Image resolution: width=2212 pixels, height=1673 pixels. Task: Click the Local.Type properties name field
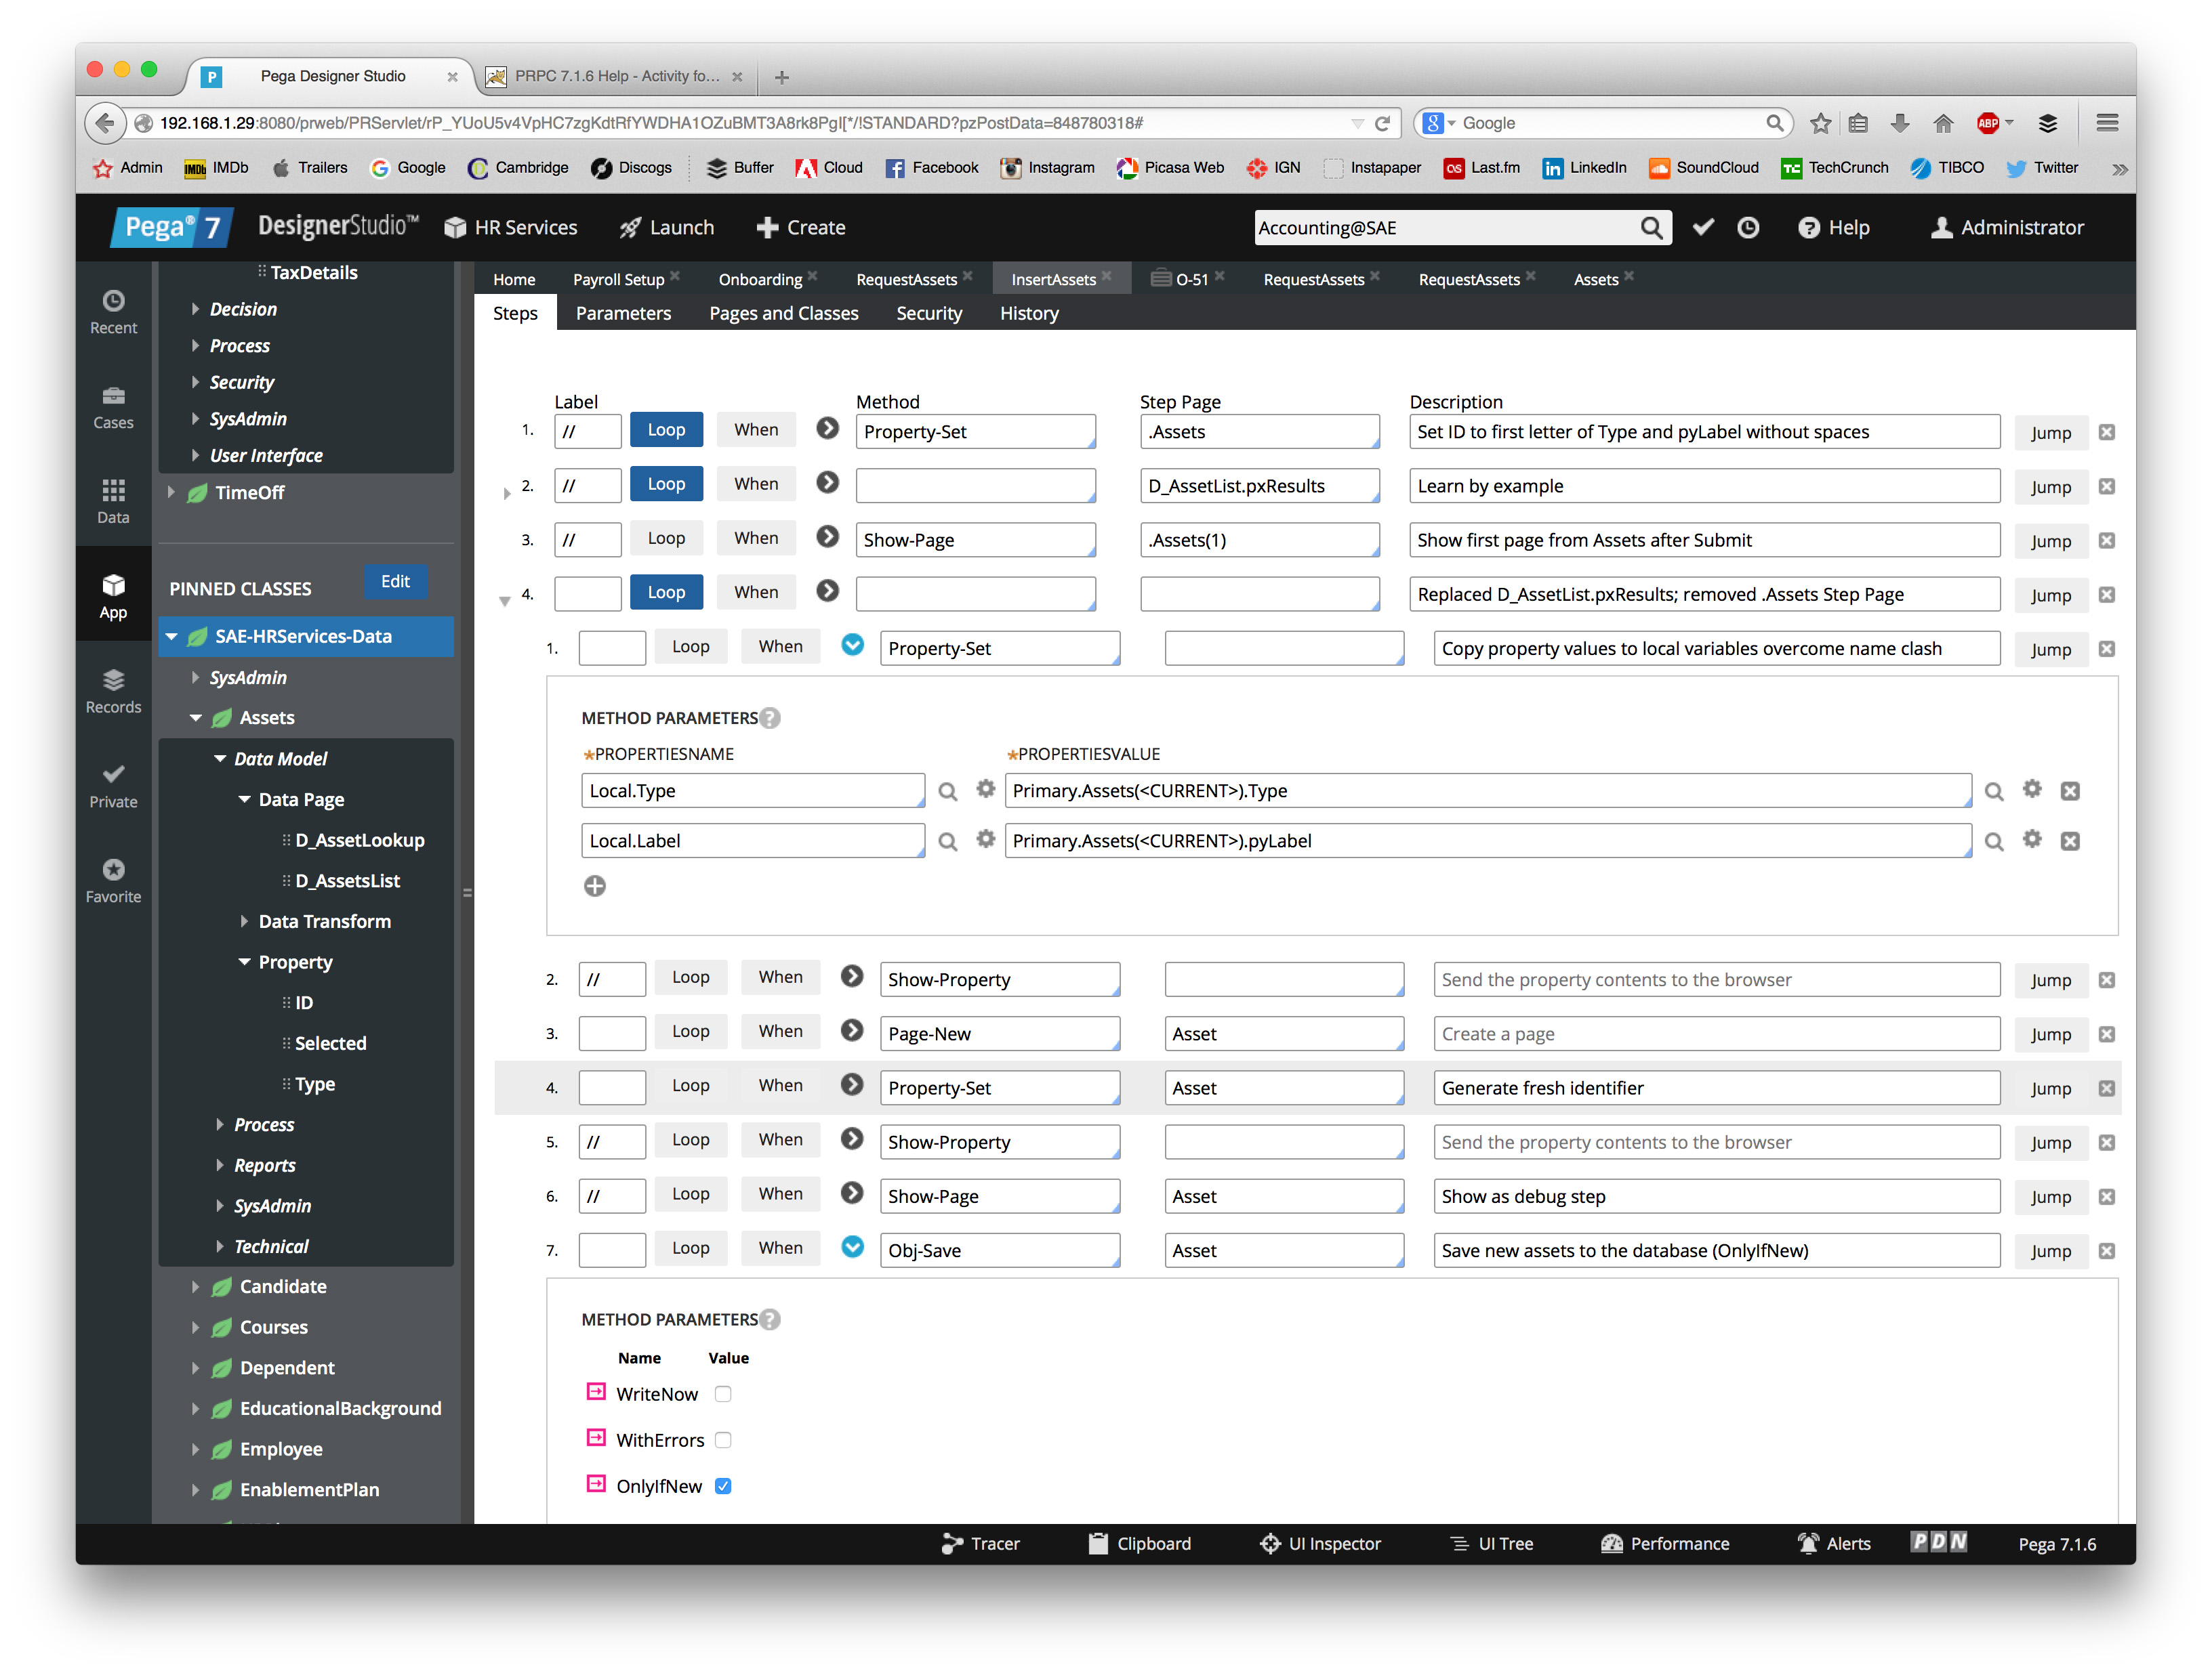pyautogui.click(x=752, y=790)
